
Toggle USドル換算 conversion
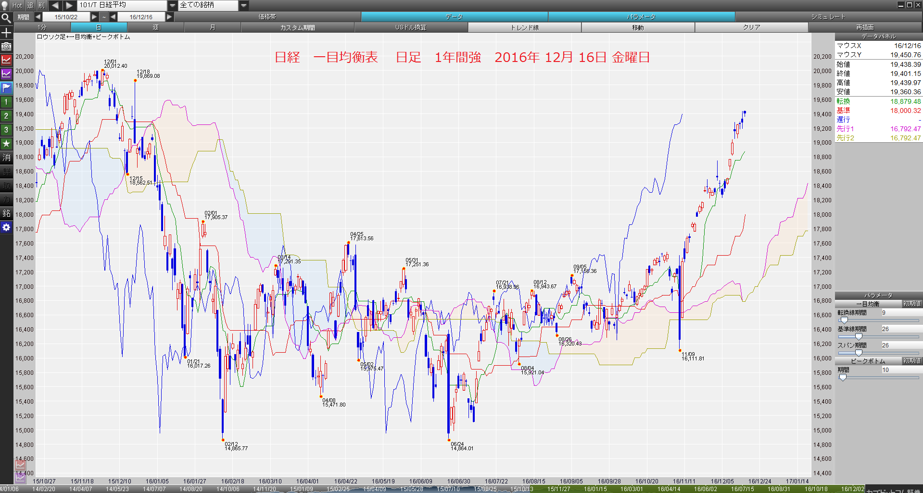coord(411,27)
